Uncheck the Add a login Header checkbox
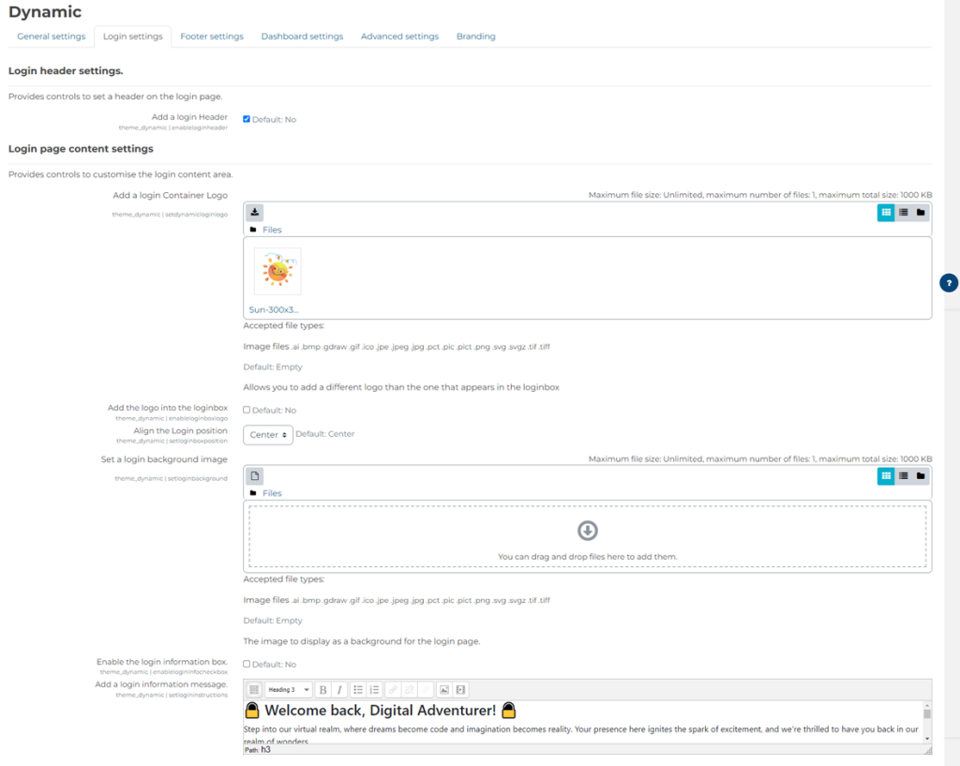 pos(247,119)
